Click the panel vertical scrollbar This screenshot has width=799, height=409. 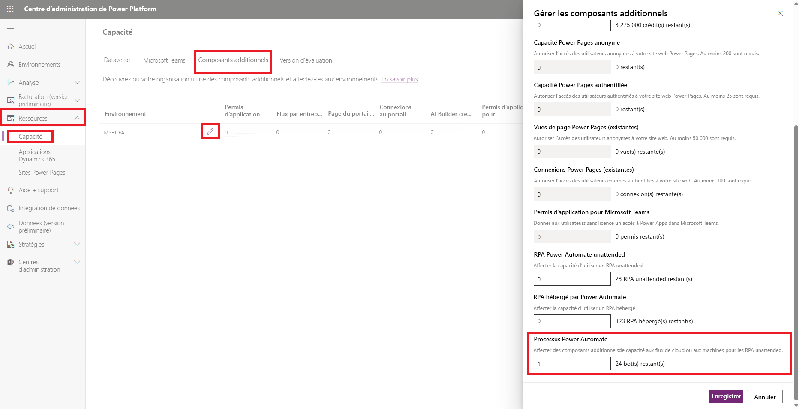796,262
